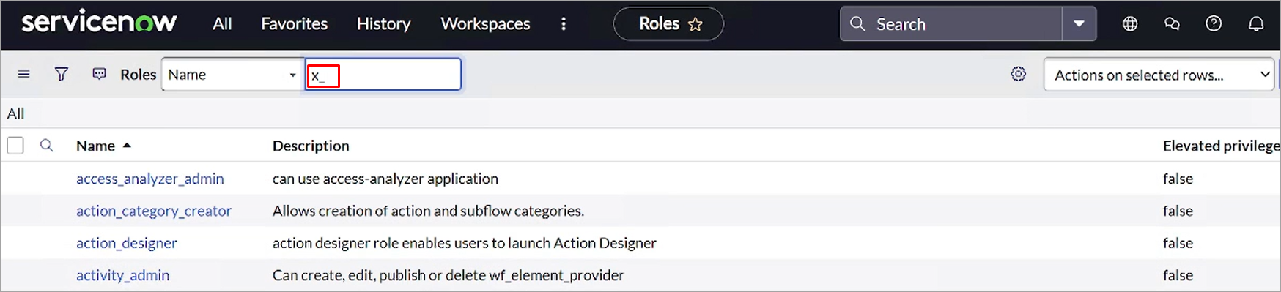1281x292 pixels.
Task: Open the activity stream comment icon
Action: click(100, 74)
